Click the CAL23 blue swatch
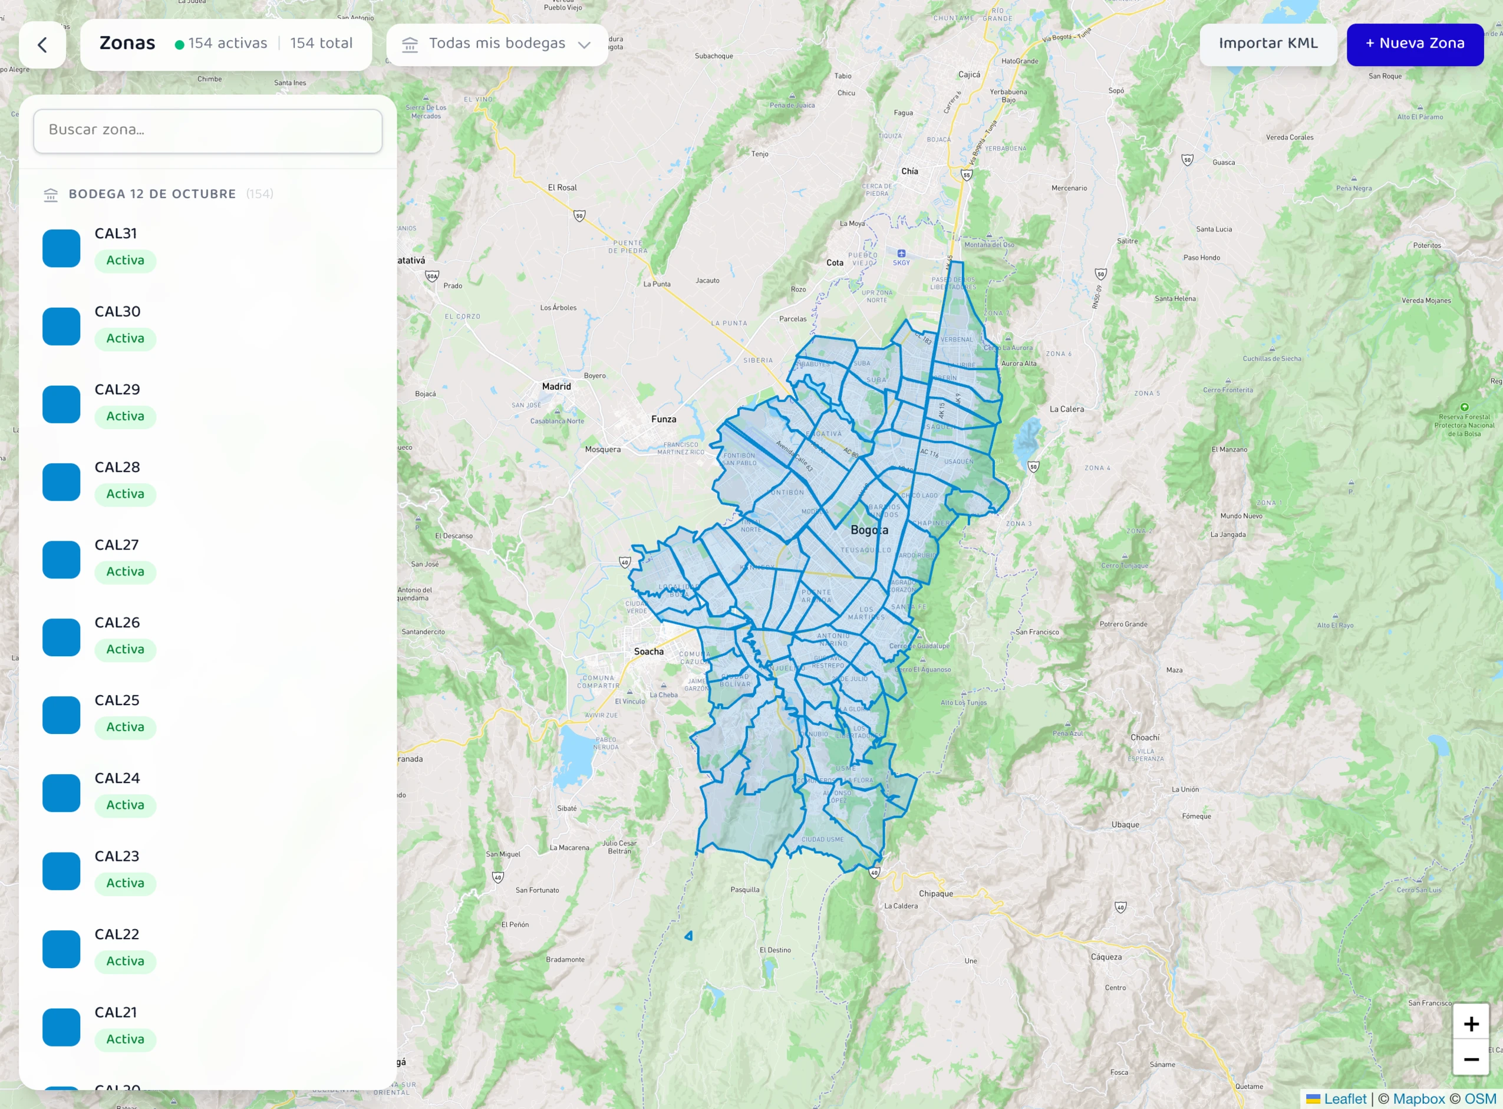Image resolution: width=1503 pixels, height=1109 pixels. point(61,870)
